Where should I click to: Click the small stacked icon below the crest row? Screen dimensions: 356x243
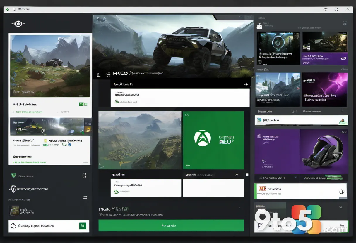85,198
